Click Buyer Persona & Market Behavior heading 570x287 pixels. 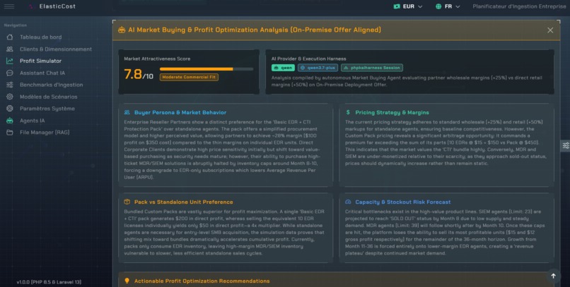[180, 112]
